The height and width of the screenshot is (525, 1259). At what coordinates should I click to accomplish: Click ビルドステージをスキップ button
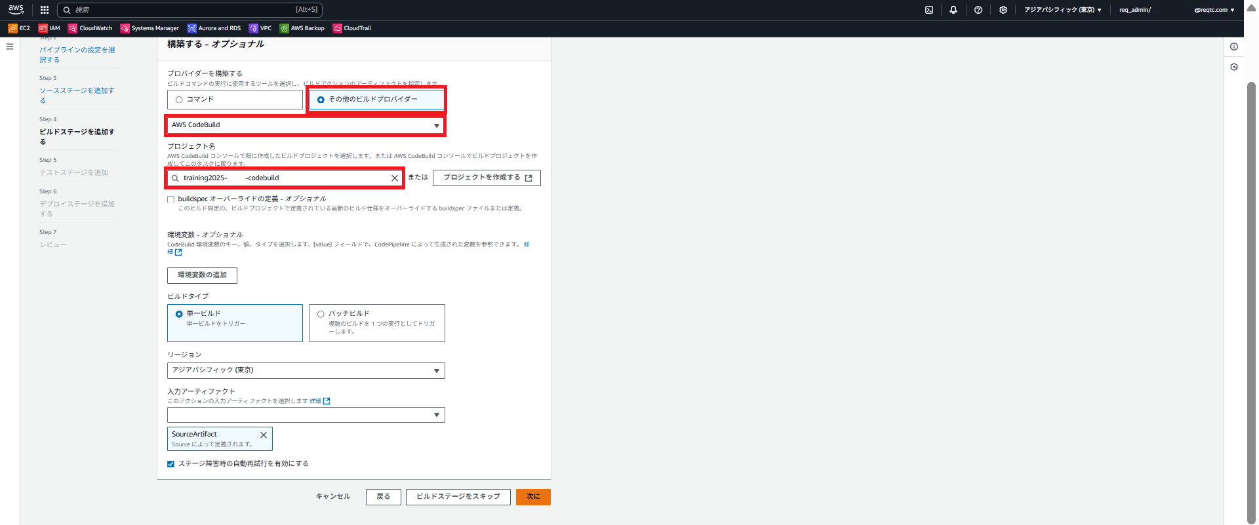coord(458,497)
